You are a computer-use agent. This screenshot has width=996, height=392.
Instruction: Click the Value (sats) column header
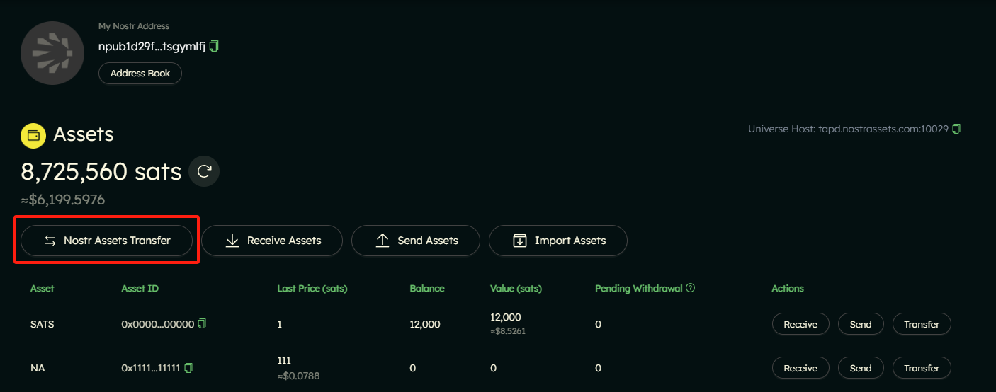[516, 288]
